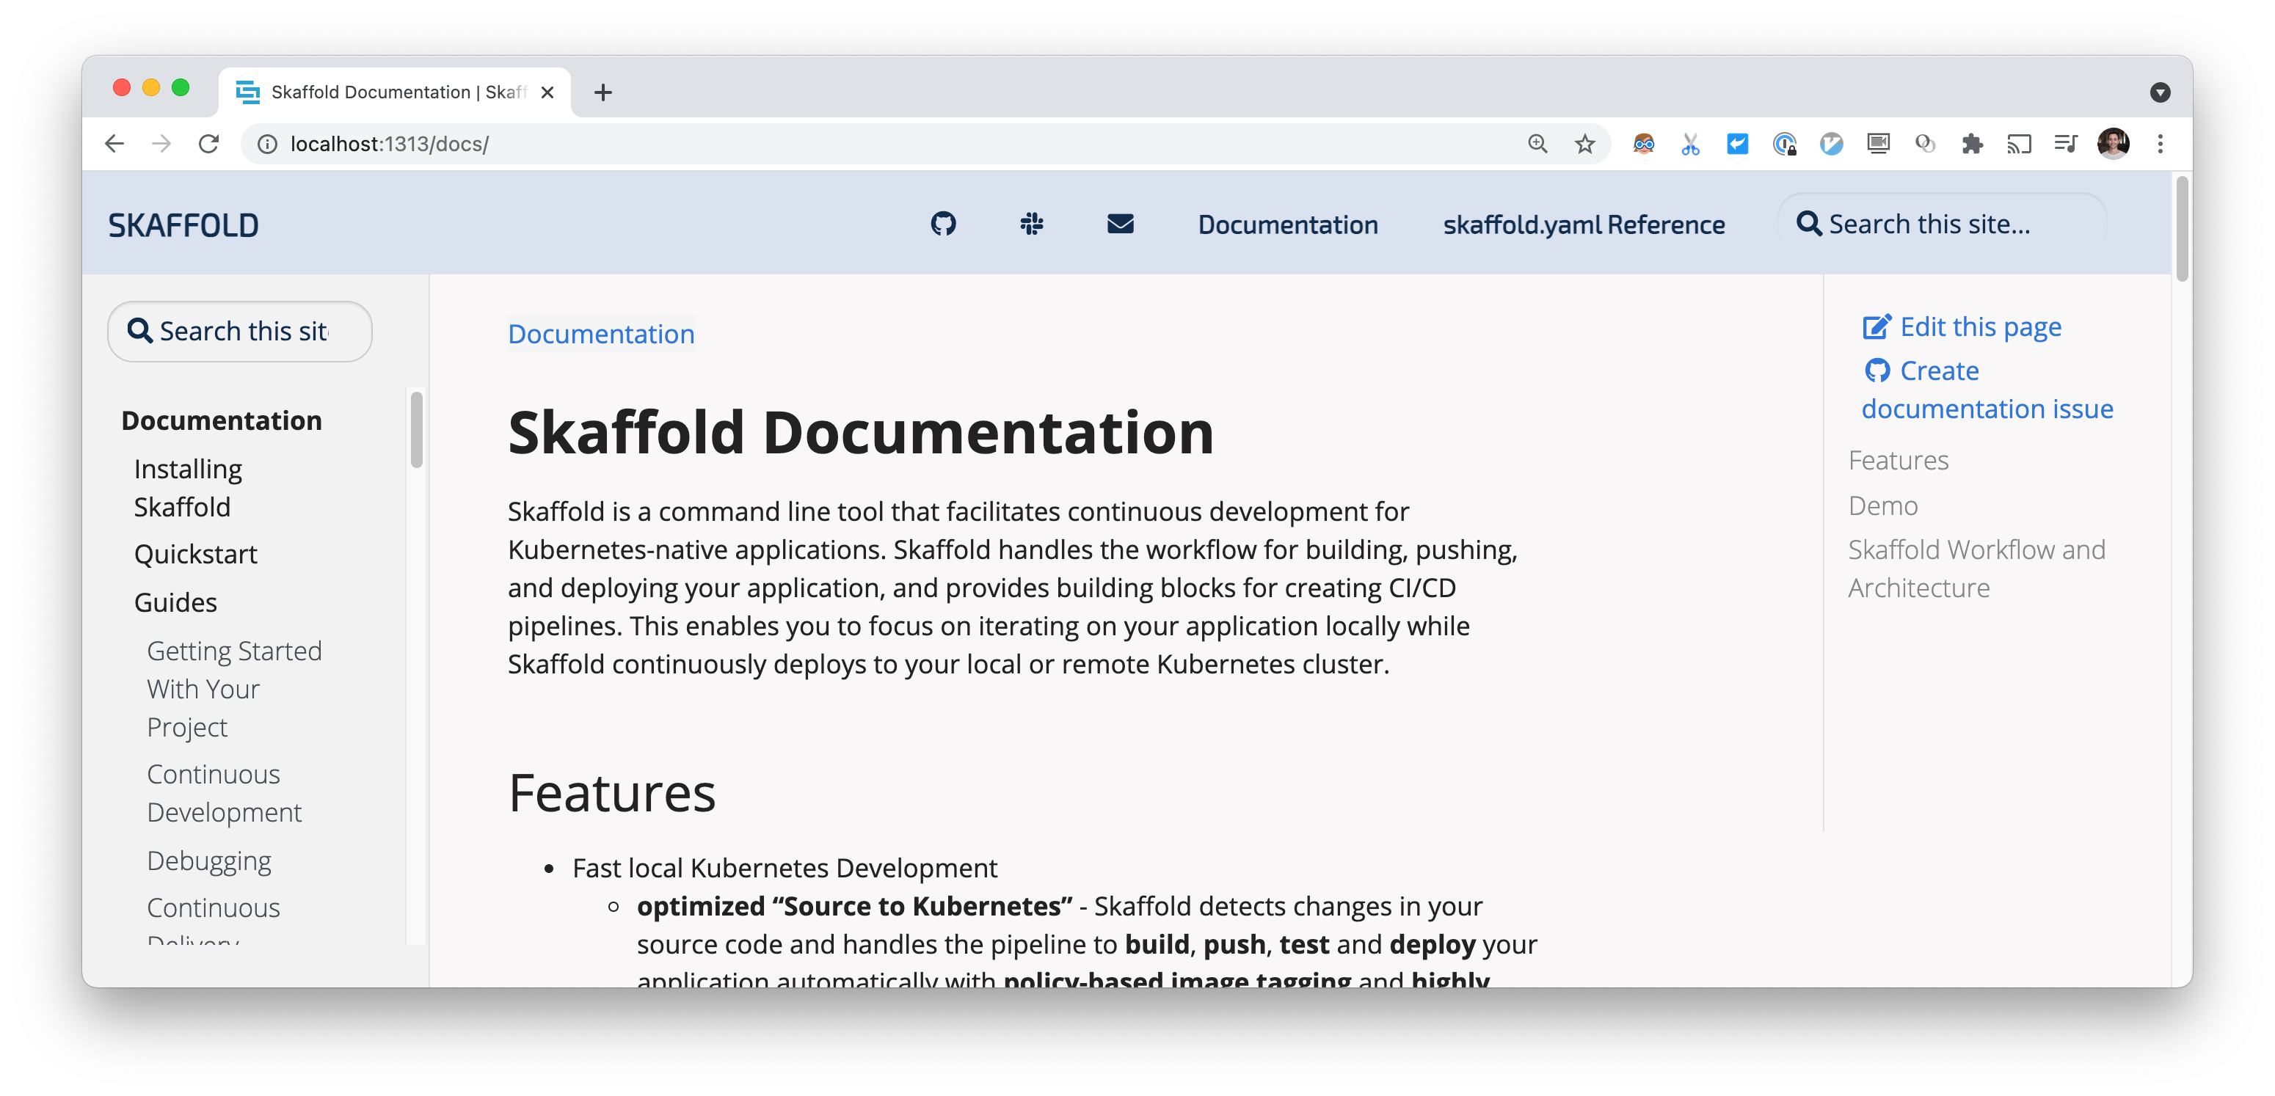The height and width of the screenshot is (1096, 2275).
Task: Open the Chrome extensions puzzle icon
Action: coord(1972,143)
